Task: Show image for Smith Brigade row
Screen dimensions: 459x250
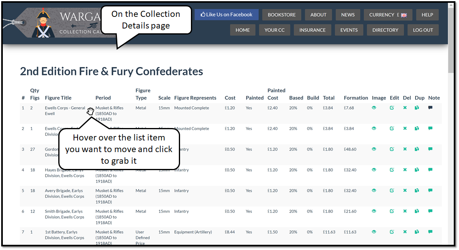Action: 374,211
